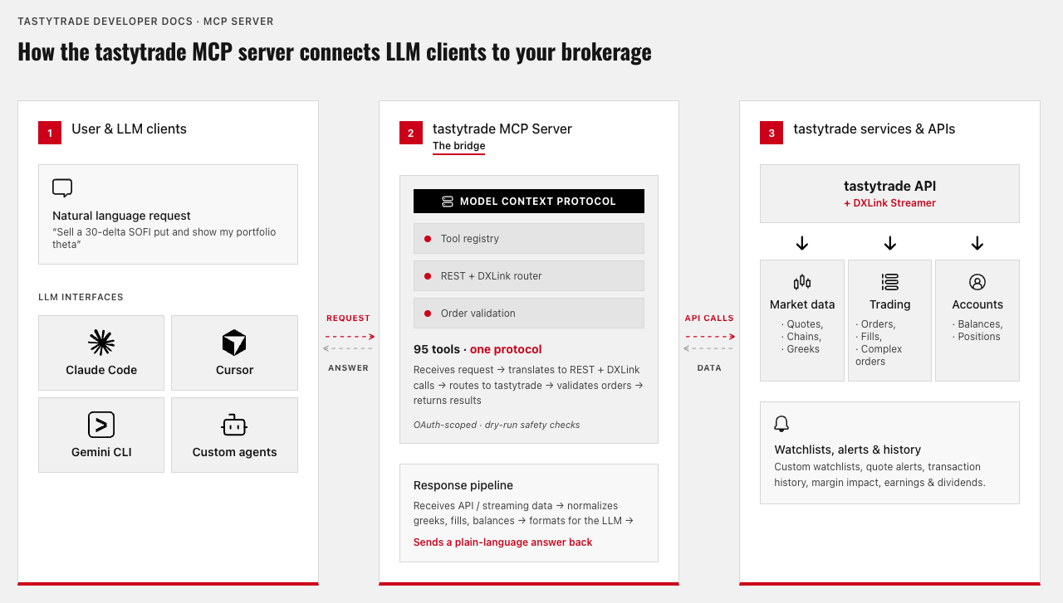Click the speech bubble icon above Natural language request
This screenshot has width=1063, height=603.
62,187
